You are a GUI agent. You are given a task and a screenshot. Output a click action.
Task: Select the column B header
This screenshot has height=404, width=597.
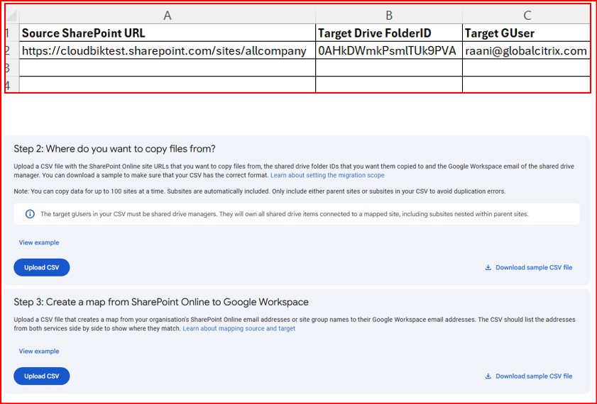[x=388, y=15]
